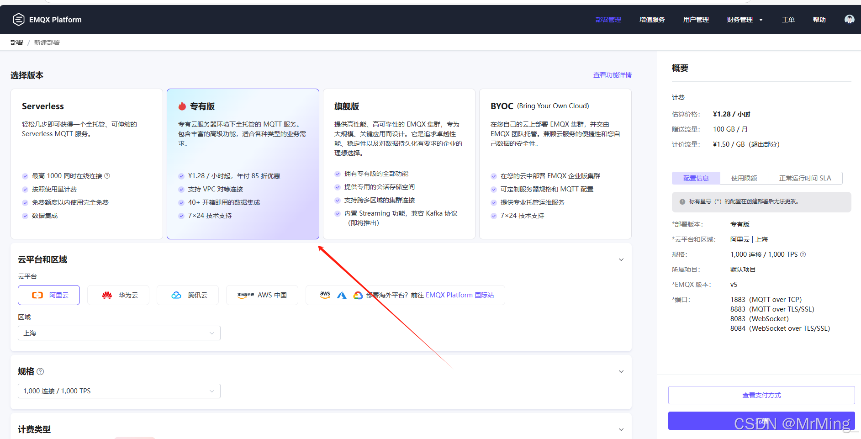Click the 部署 breadcrumb link

17,42
